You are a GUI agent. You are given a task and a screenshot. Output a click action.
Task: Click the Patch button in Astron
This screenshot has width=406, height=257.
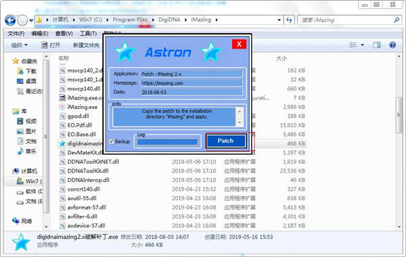(226, 141)
